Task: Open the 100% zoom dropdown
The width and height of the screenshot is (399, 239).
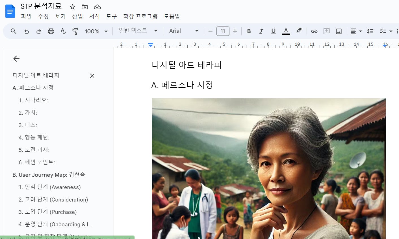Action: click(96, 31)
